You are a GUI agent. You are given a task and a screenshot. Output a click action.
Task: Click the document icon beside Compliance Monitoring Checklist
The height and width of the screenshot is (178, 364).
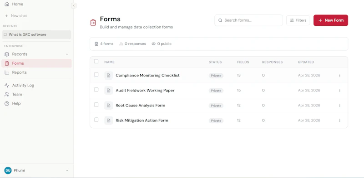click(108, 75)
